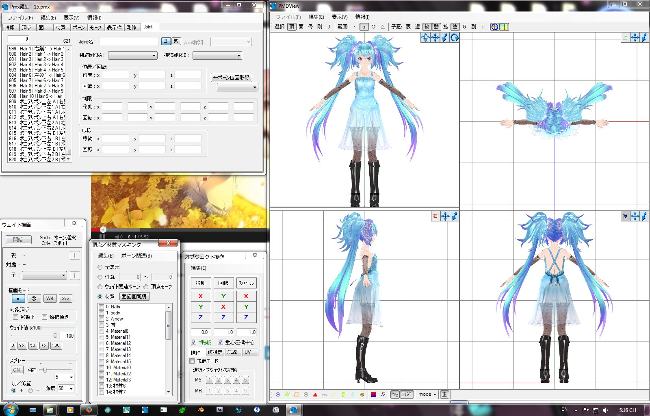This screenshot has width=650, height=416.
Task: Open Firefox from the Windows taskbar
Action: point(88,409)
